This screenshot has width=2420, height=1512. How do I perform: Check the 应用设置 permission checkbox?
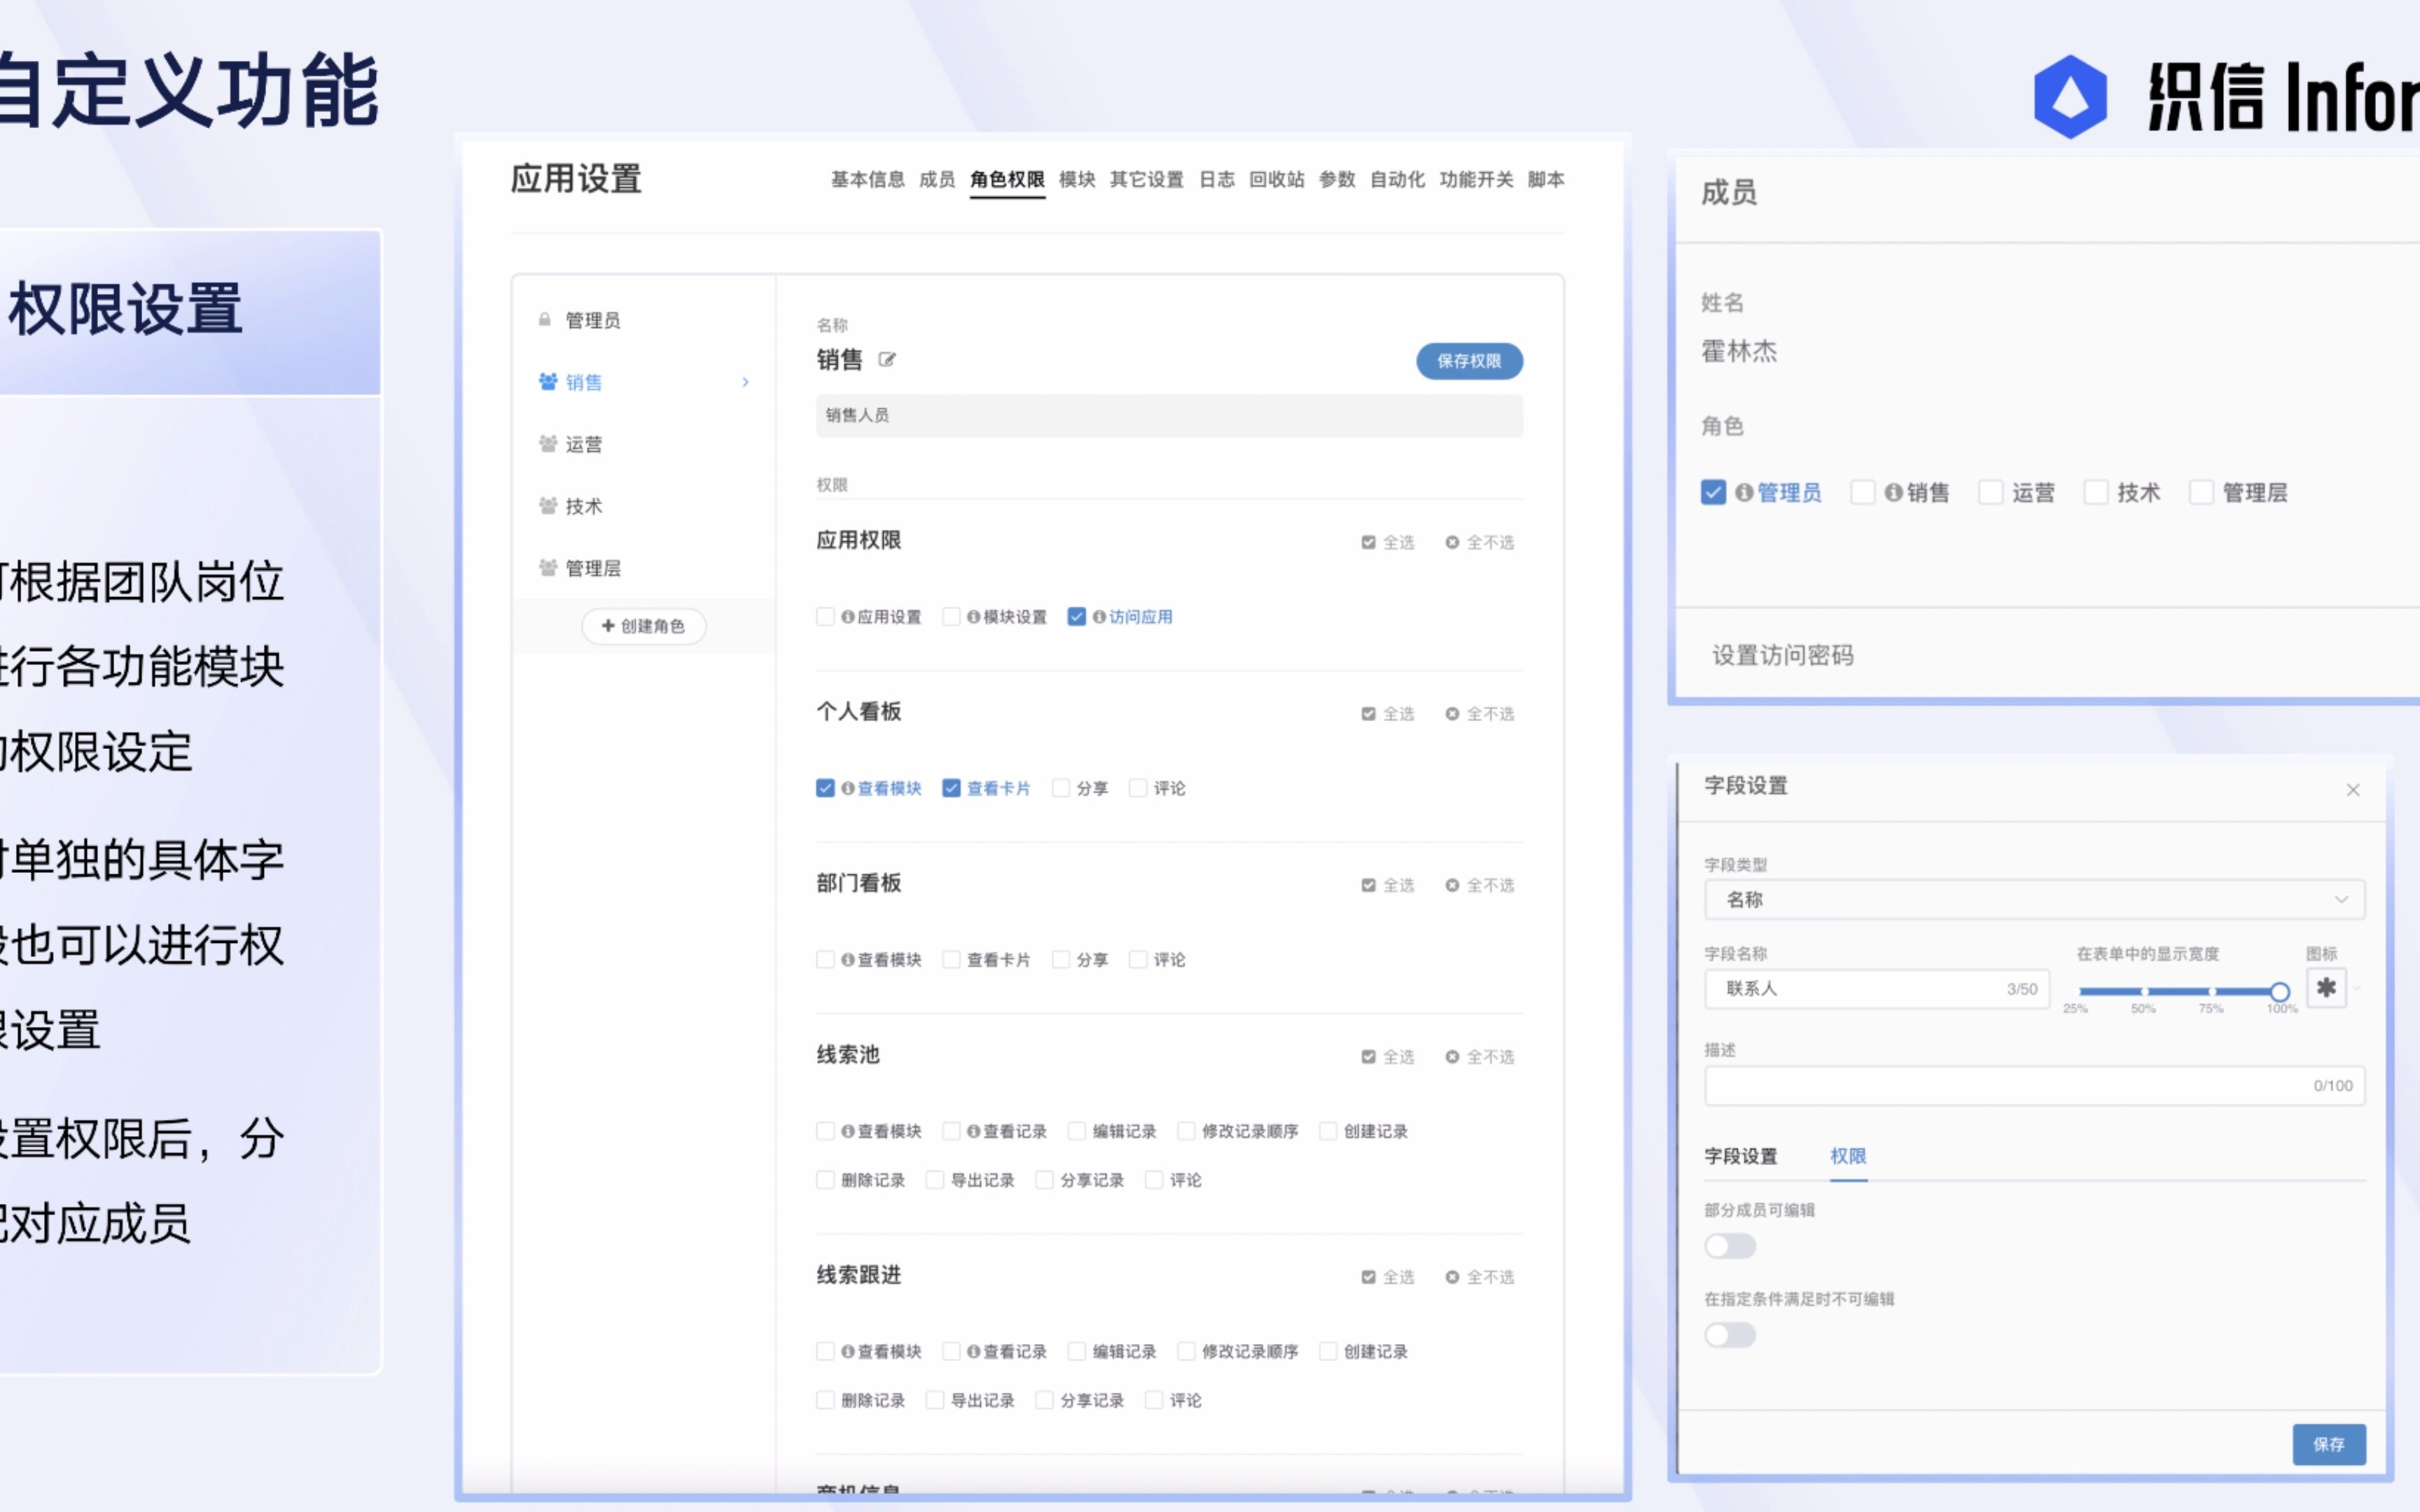click(x=825, y=617)
